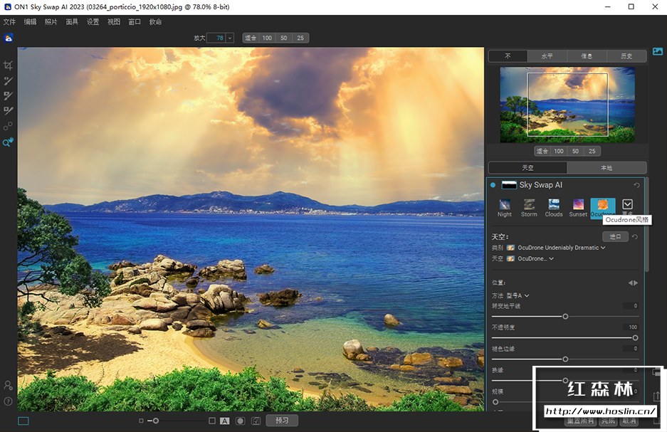
Task: Toggle the Sky Swap AI enable dot
Action: [493, 185]
